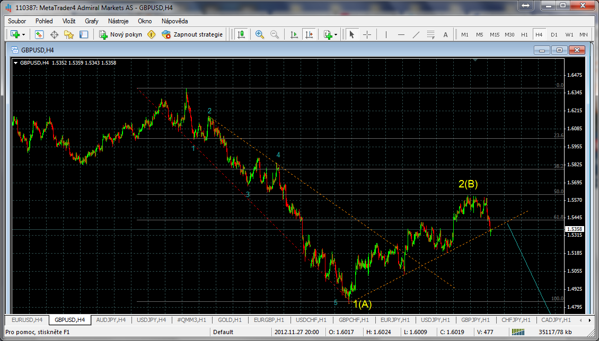
Task: Click triangle beside GBPUSD,H4 chart label
Action: pyautogui.click(x=16, y=63)
